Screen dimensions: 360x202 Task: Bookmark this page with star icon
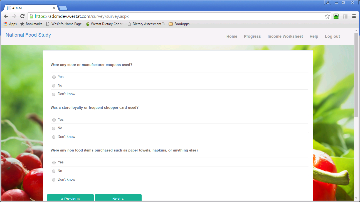327,16
